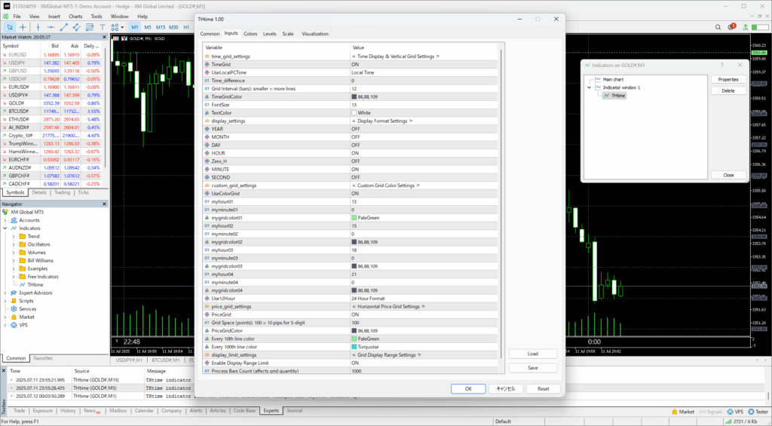772x426 pixels.
Task: Open the Visualization tab
Action: coord(315,34)
